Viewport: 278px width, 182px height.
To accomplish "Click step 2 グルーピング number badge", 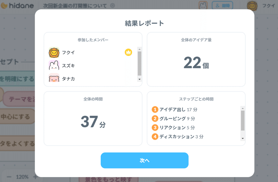I will [155, 119].
